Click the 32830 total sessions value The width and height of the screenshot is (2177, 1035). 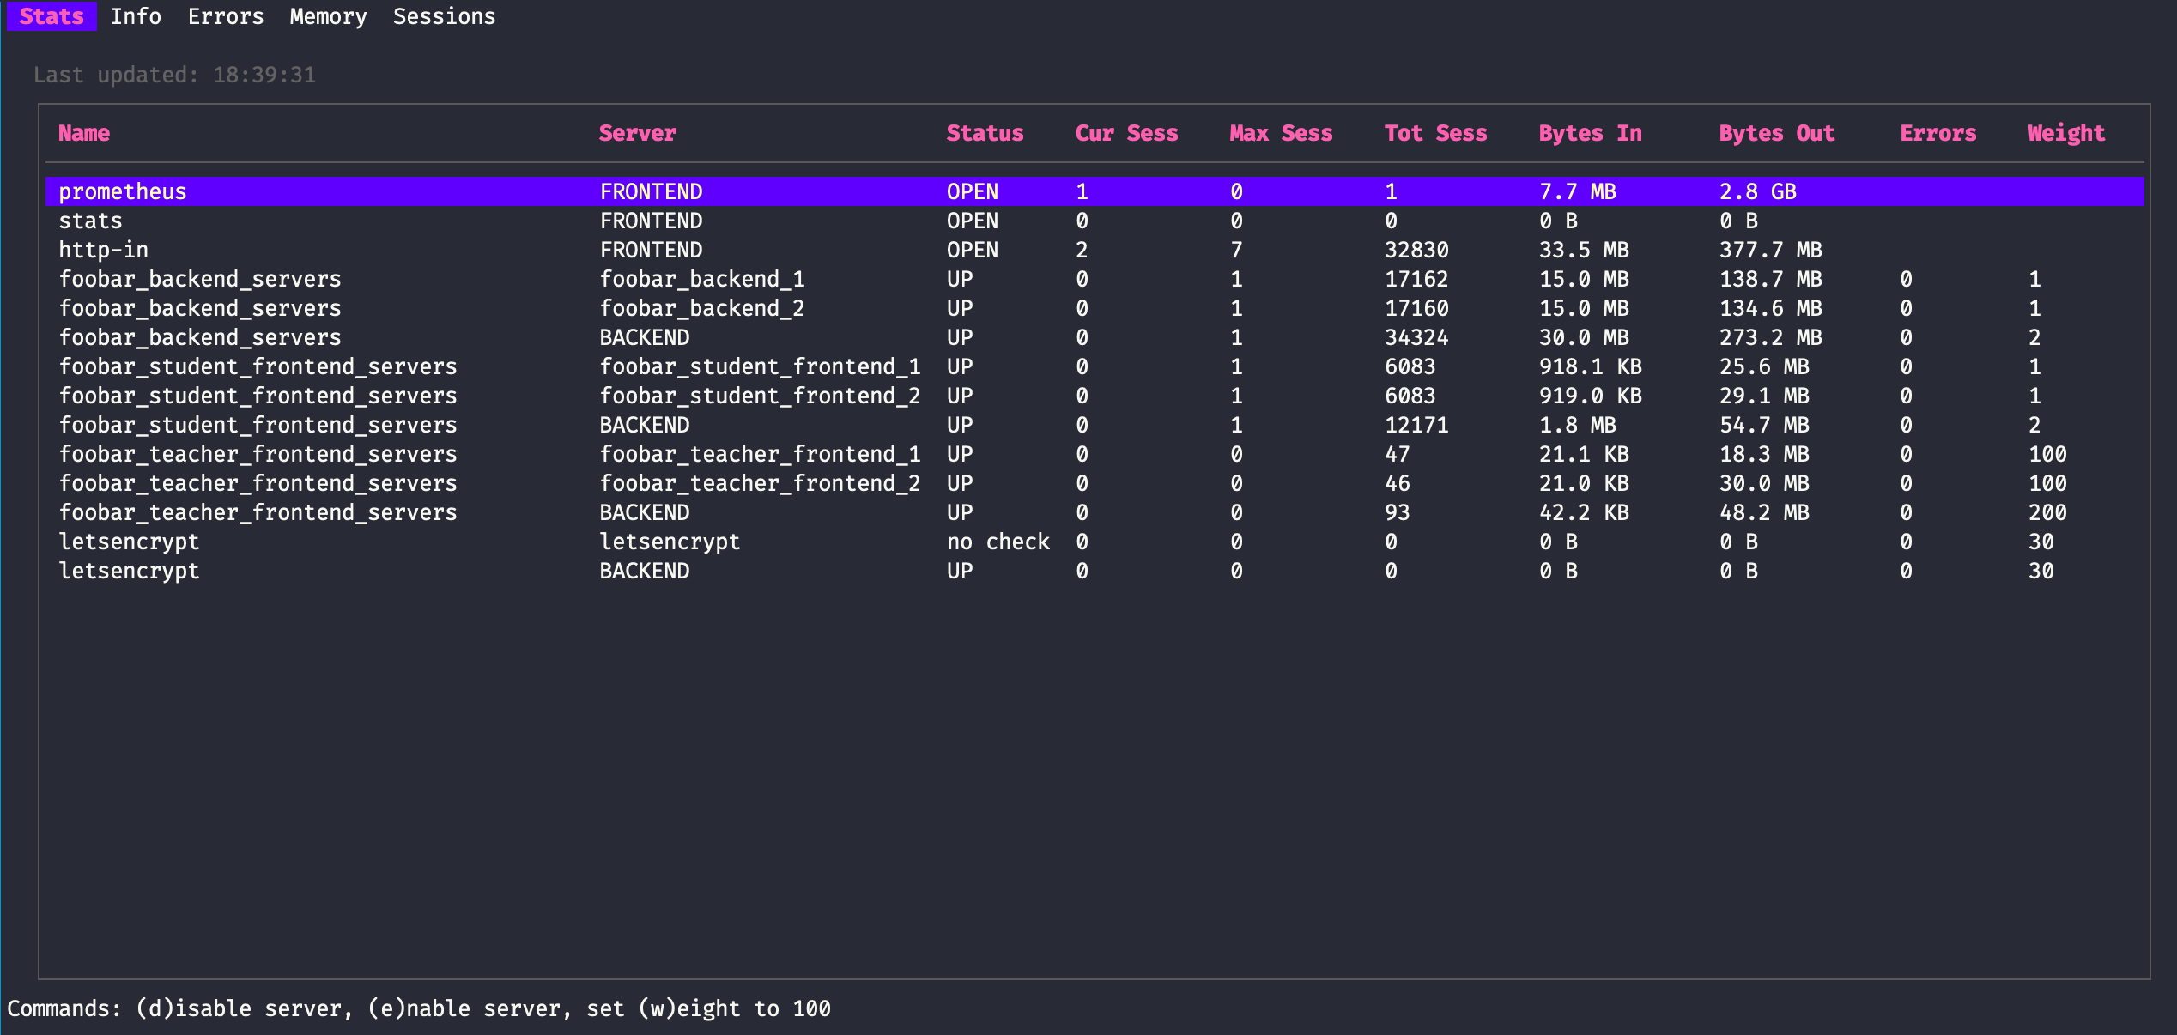coord(1416,250)
